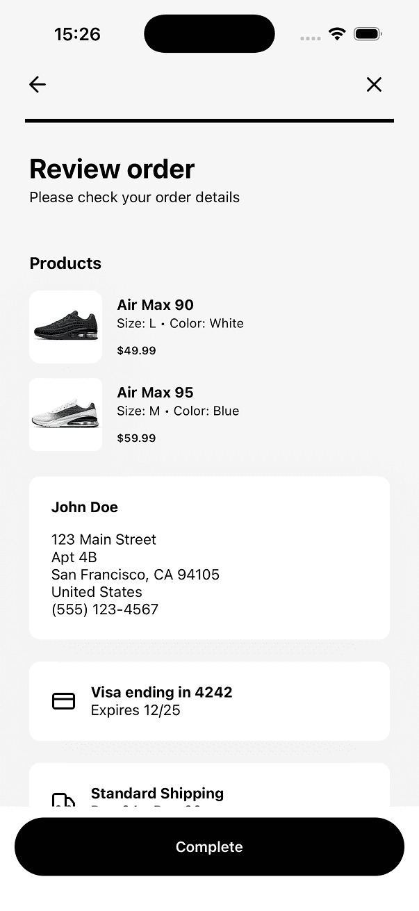Tap the Dynamic Island at the top
The width and height of the screenshot is (419, 911).
coord(208,33)
